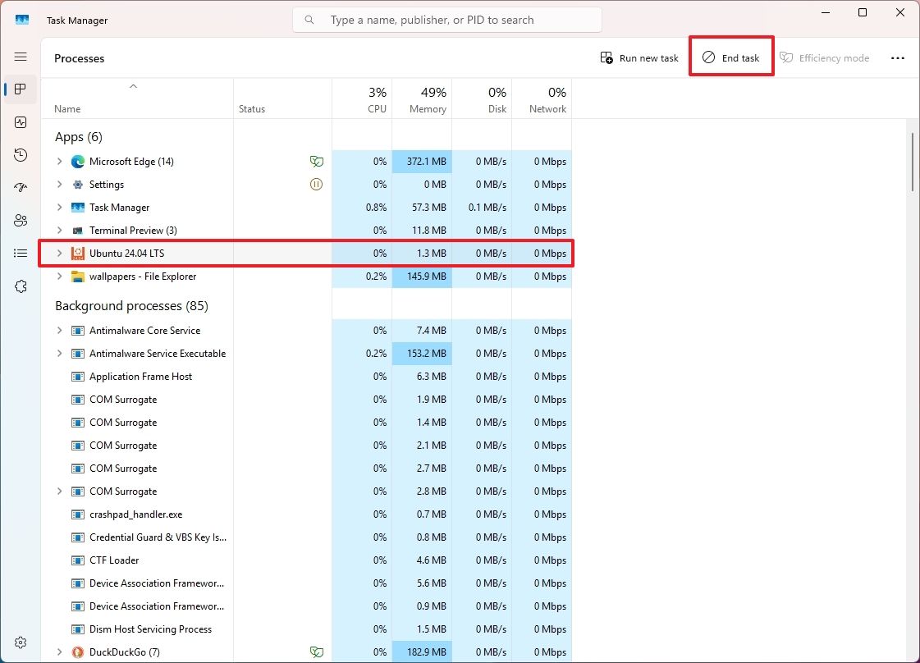Expand the Ubuntu 24.04 LTS entry
This screenshot has height=663, width=920.
coord(58,253)
